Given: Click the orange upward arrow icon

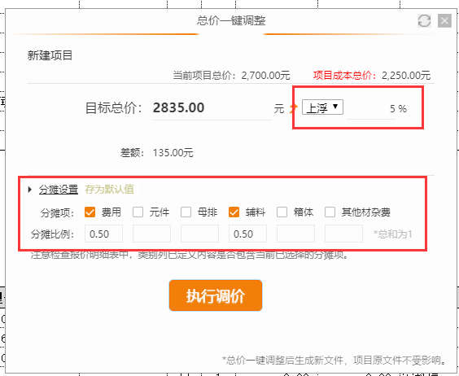Looking at the screenshot, I should click(293, 108).
